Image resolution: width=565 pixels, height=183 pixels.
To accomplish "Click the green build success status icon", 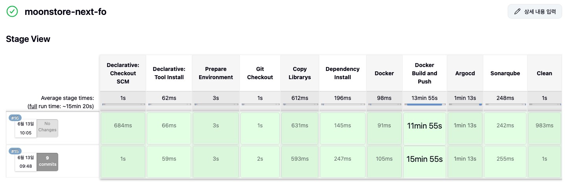I will pos(12,11).
